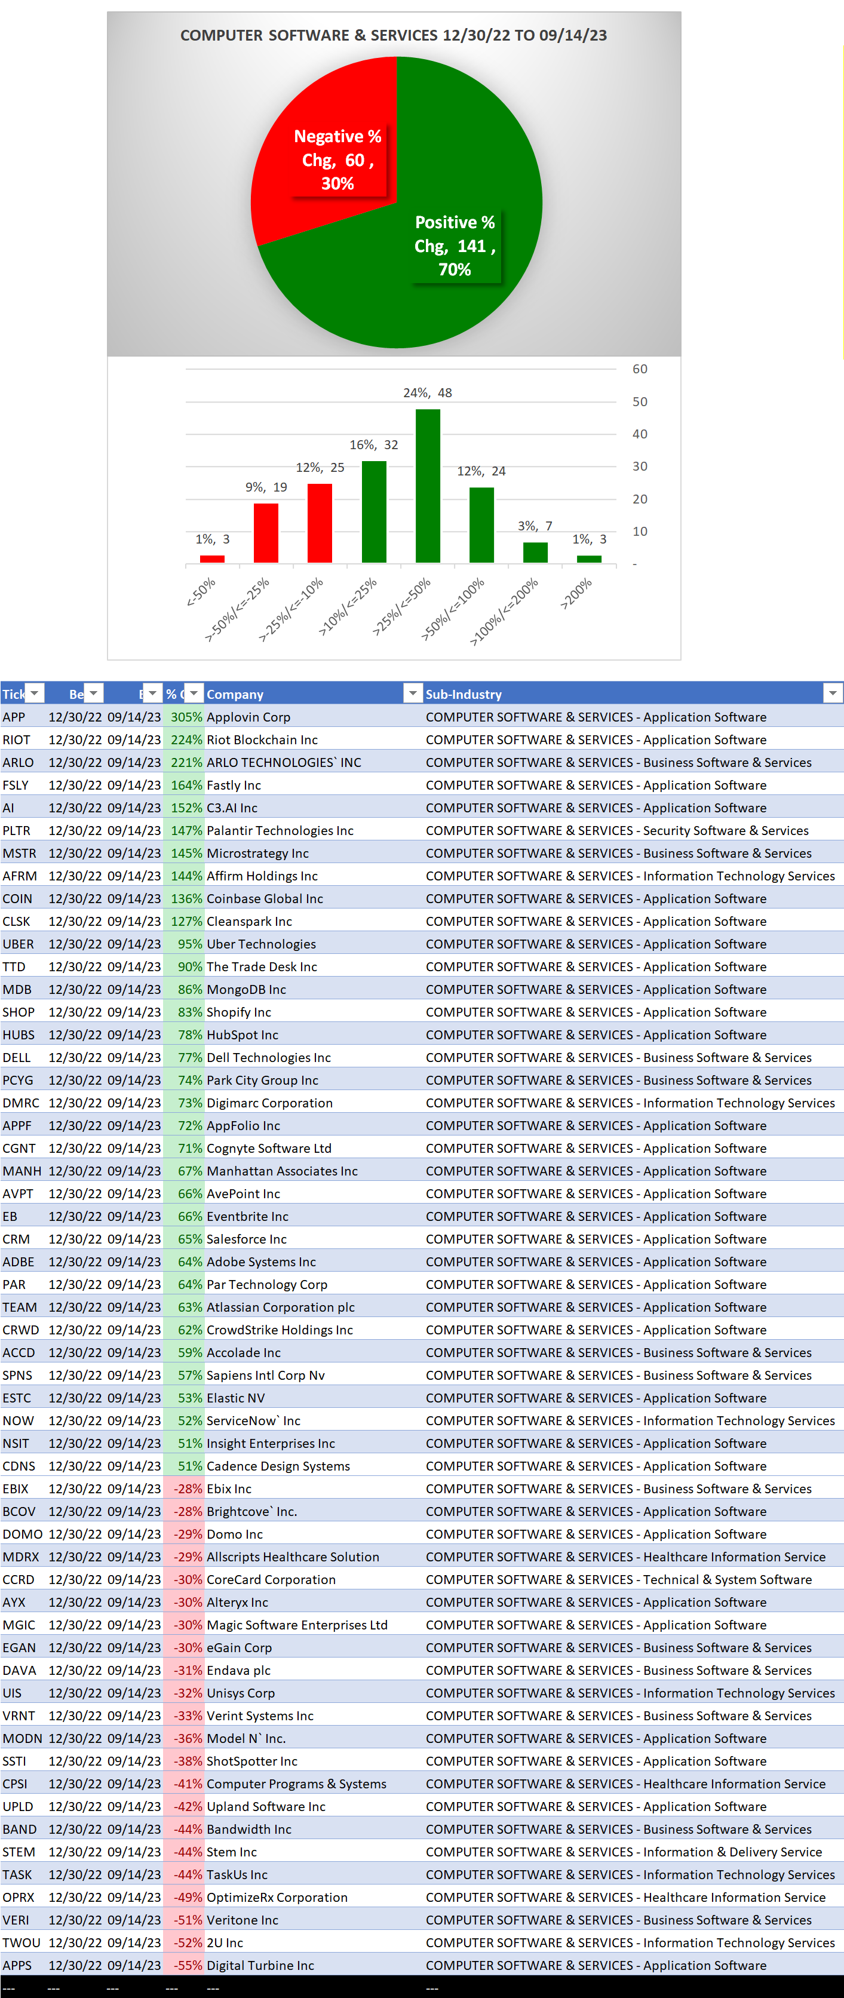
Task: Select MDRX's Healthcare Information Service sub-industry cell
Action: (633, 1556)
